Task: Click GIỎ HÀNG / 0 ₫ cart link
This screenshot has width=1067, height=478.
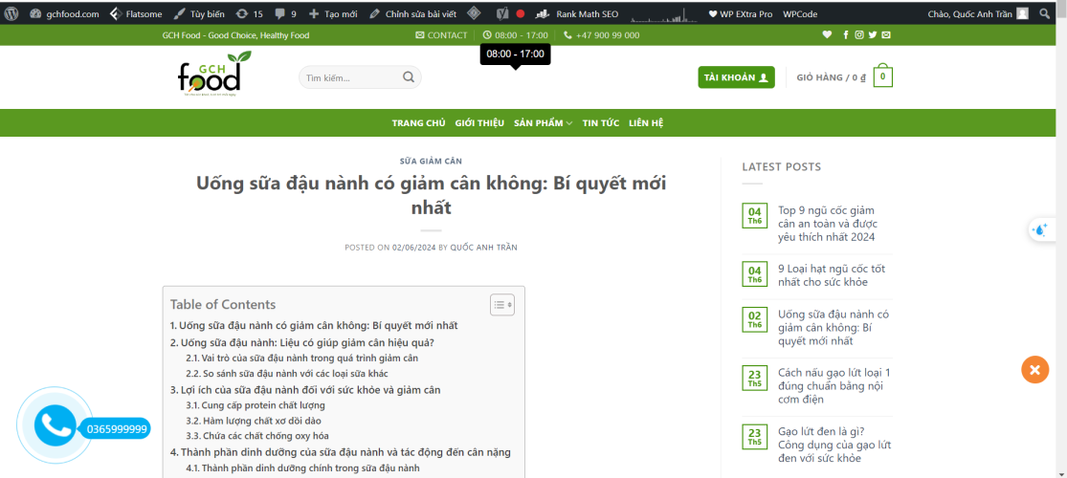Action: (x=831, y=77)
